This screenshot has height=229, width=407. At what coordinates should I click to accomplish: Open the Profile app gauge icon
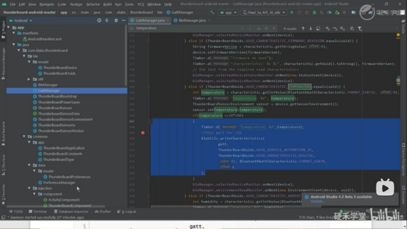[329, 12]
